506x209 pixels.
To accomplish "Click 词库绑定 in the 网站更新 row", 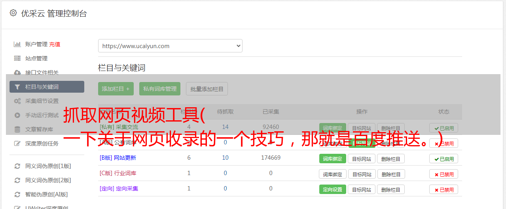I will [333, 159].
